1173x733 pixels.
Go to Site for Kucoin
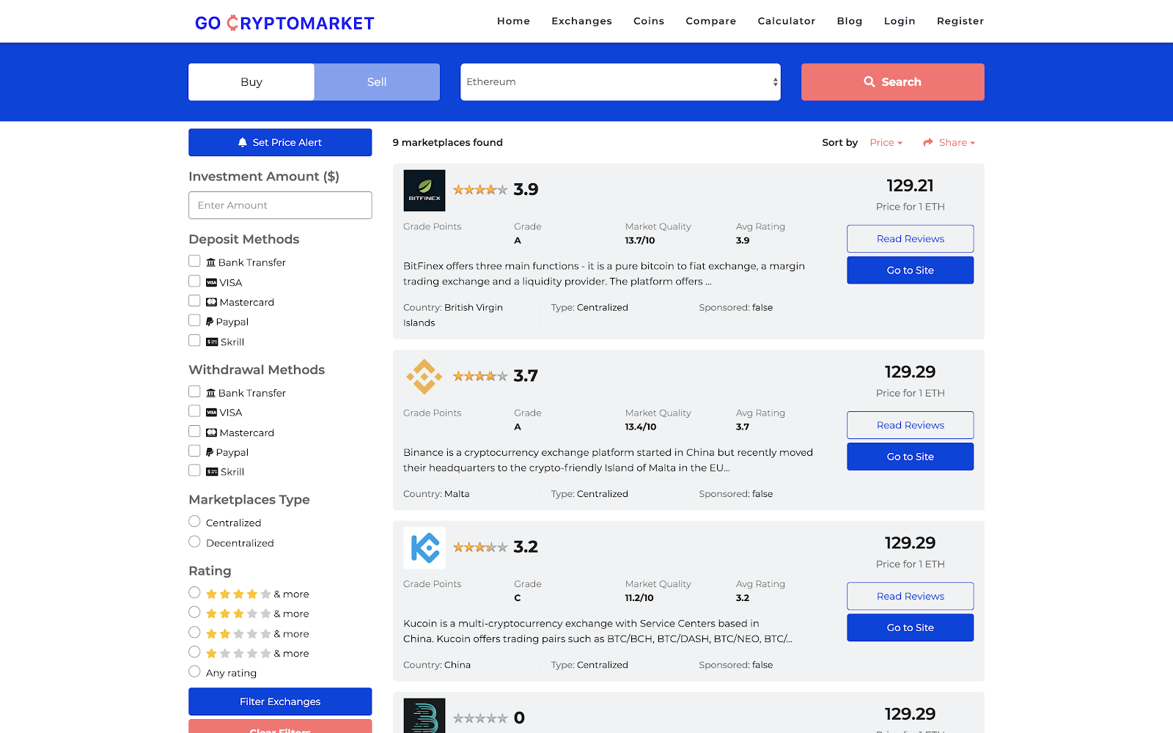(911, 628)
